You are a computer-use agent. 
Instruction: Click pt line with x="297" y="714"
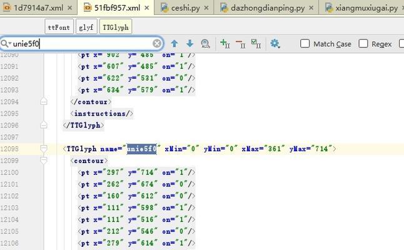(136, 172)
